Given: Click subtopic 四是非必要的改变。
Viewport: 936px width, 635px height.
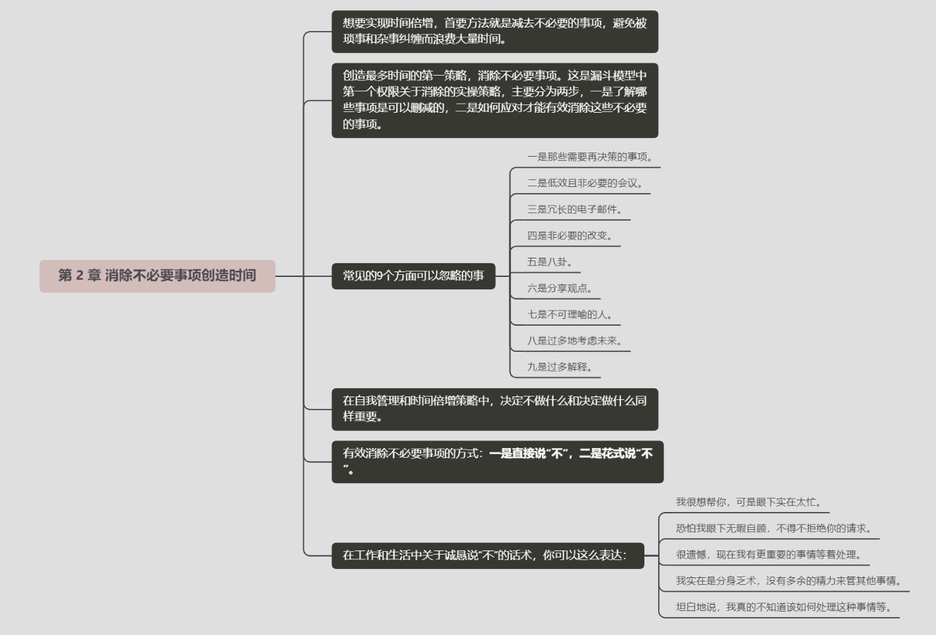Looking at the screenshot, I should [570, 235].
